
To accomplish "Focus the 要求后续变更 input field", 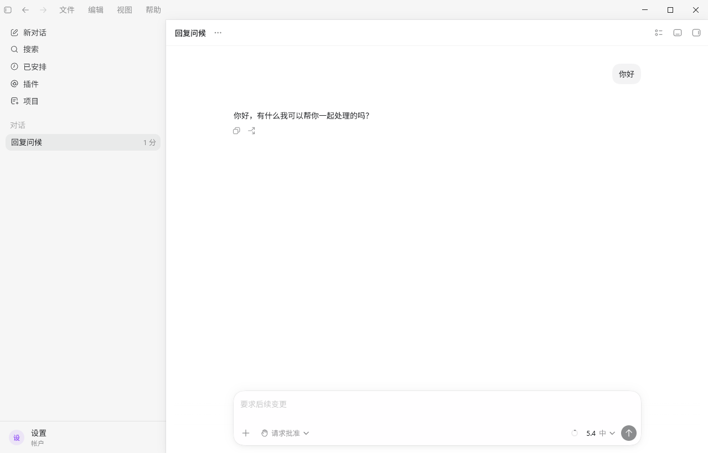I will pyautogui.click(x=437, y=404).
